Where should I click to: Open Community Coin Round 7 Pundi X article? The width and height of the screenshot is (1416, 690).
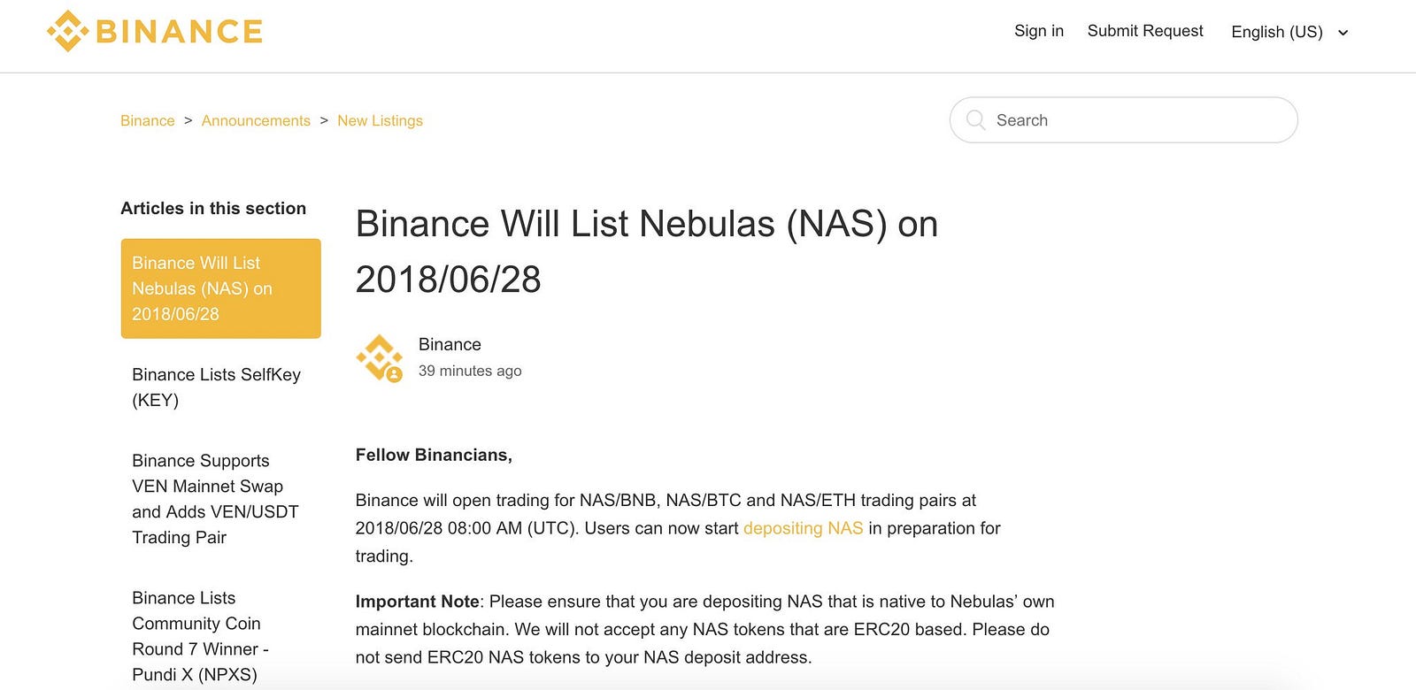[x=200, y=636]
